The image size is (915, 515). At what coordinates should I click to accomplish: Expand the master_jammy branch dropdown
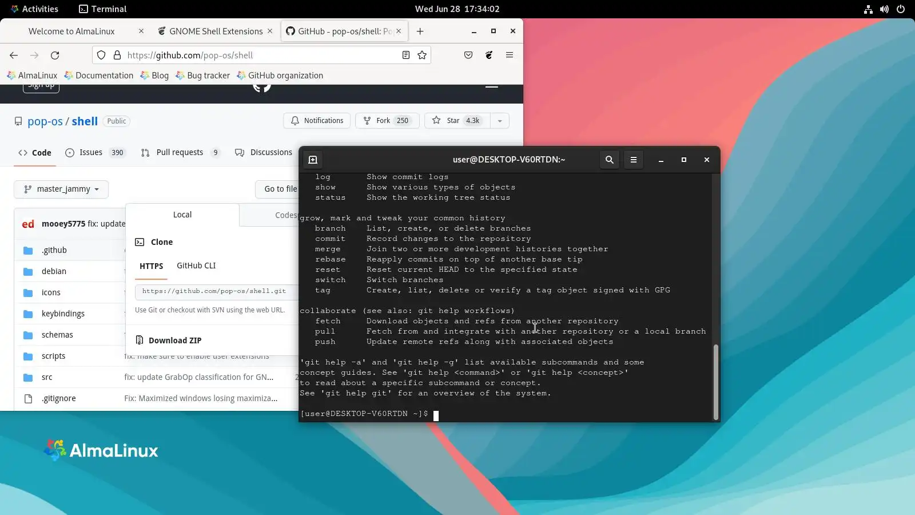[61, 189]
